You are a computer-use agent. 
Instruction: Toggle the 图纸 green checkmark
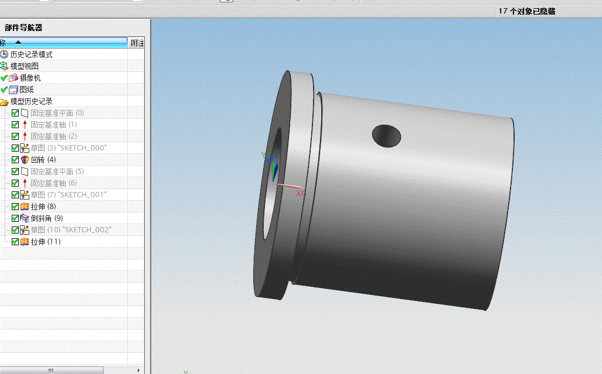tap(4, 90)
